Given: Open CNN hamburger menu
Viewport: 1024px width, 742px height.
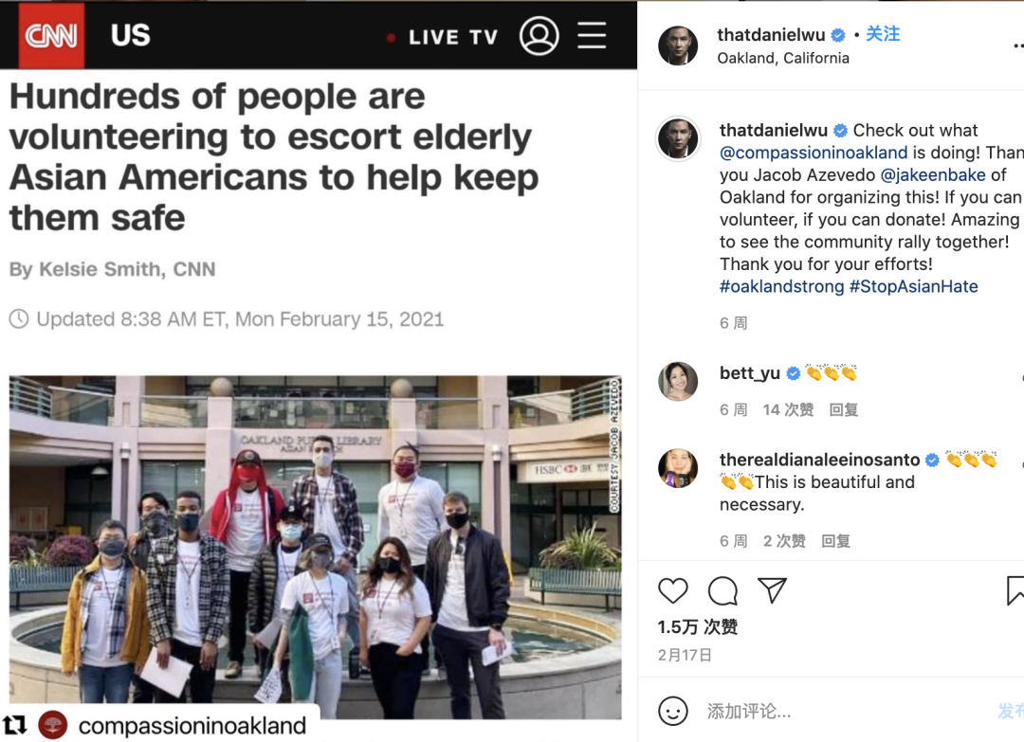Looking at the screenshot, I should (592, 35).
